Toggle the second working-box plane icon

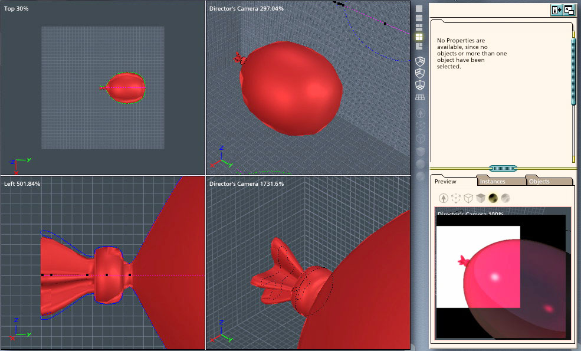[x=420, y=73]
